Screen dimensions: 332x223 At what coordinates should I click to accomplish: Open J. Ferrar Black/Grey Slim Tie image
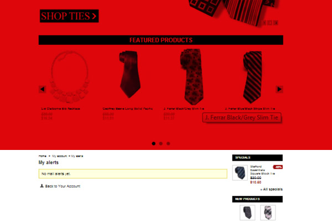pyautogui.click(x=191, y=77)
